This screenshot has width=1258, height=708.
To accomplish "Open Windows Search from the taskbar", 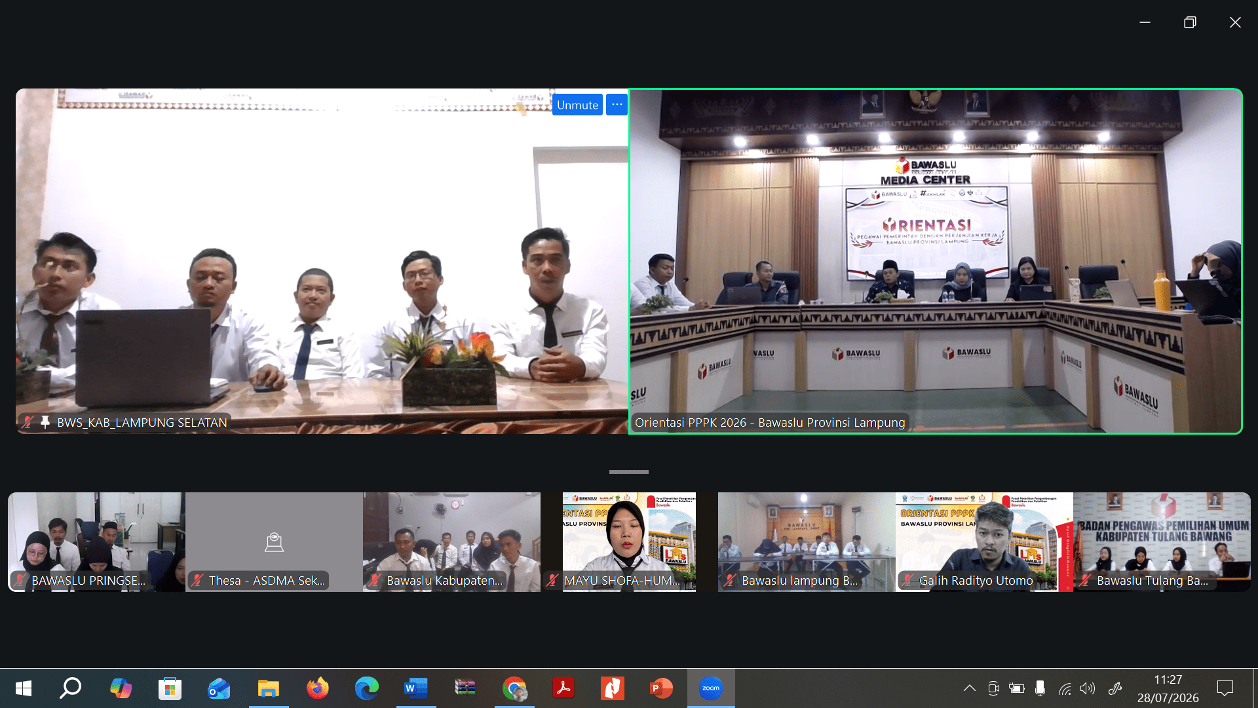I will coord(71,688).
